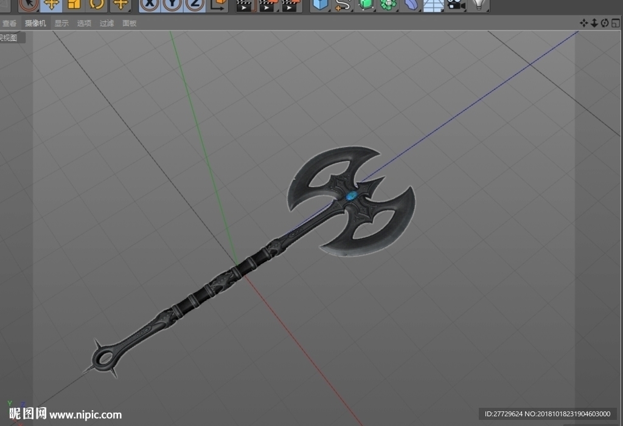
Task: Activate the Rotate tool
Action: click(x=97, y=5)
